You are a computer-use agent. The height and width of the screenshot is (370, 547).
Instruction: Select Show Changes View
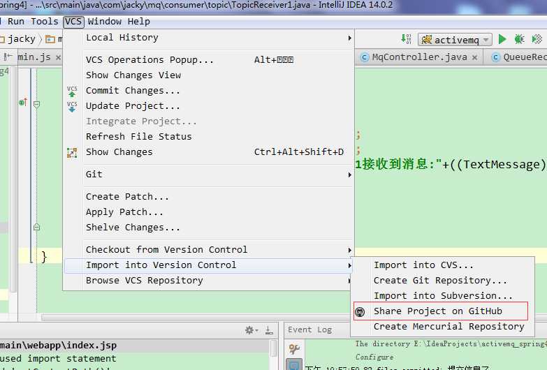coord(210,75)
